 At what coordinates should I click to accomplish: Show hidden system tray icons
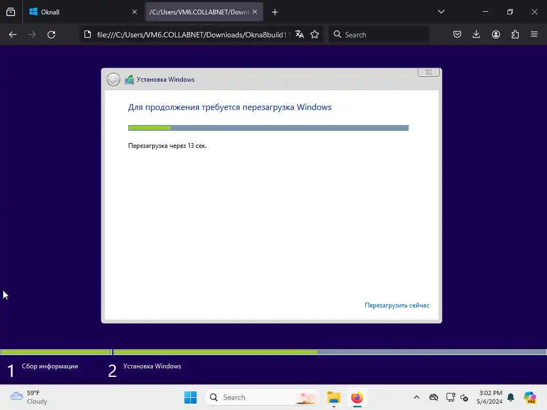tap(417, 397)
